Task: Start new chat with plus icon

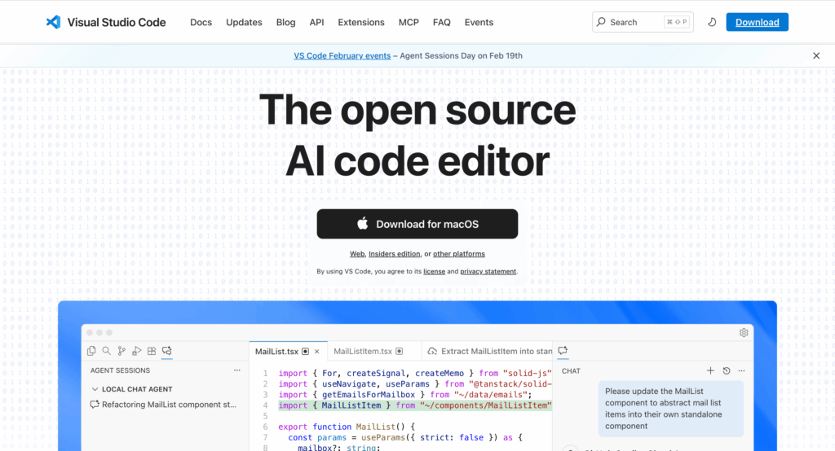Action: click(x=710, y=370)
